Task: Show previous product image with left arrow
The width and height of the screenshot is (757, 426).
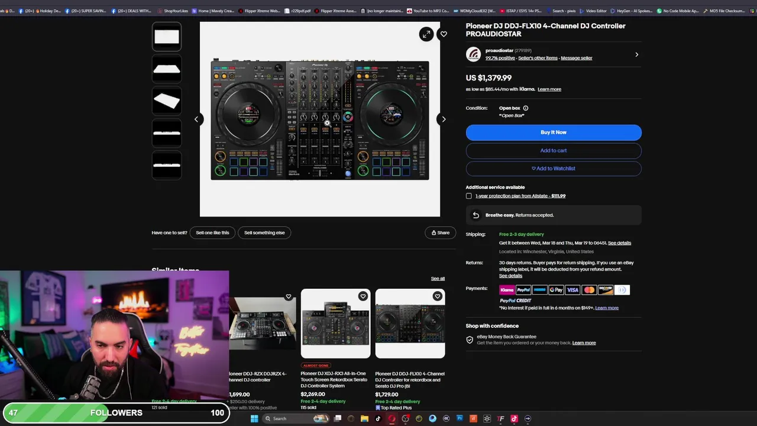Action: tap(196, 120)
